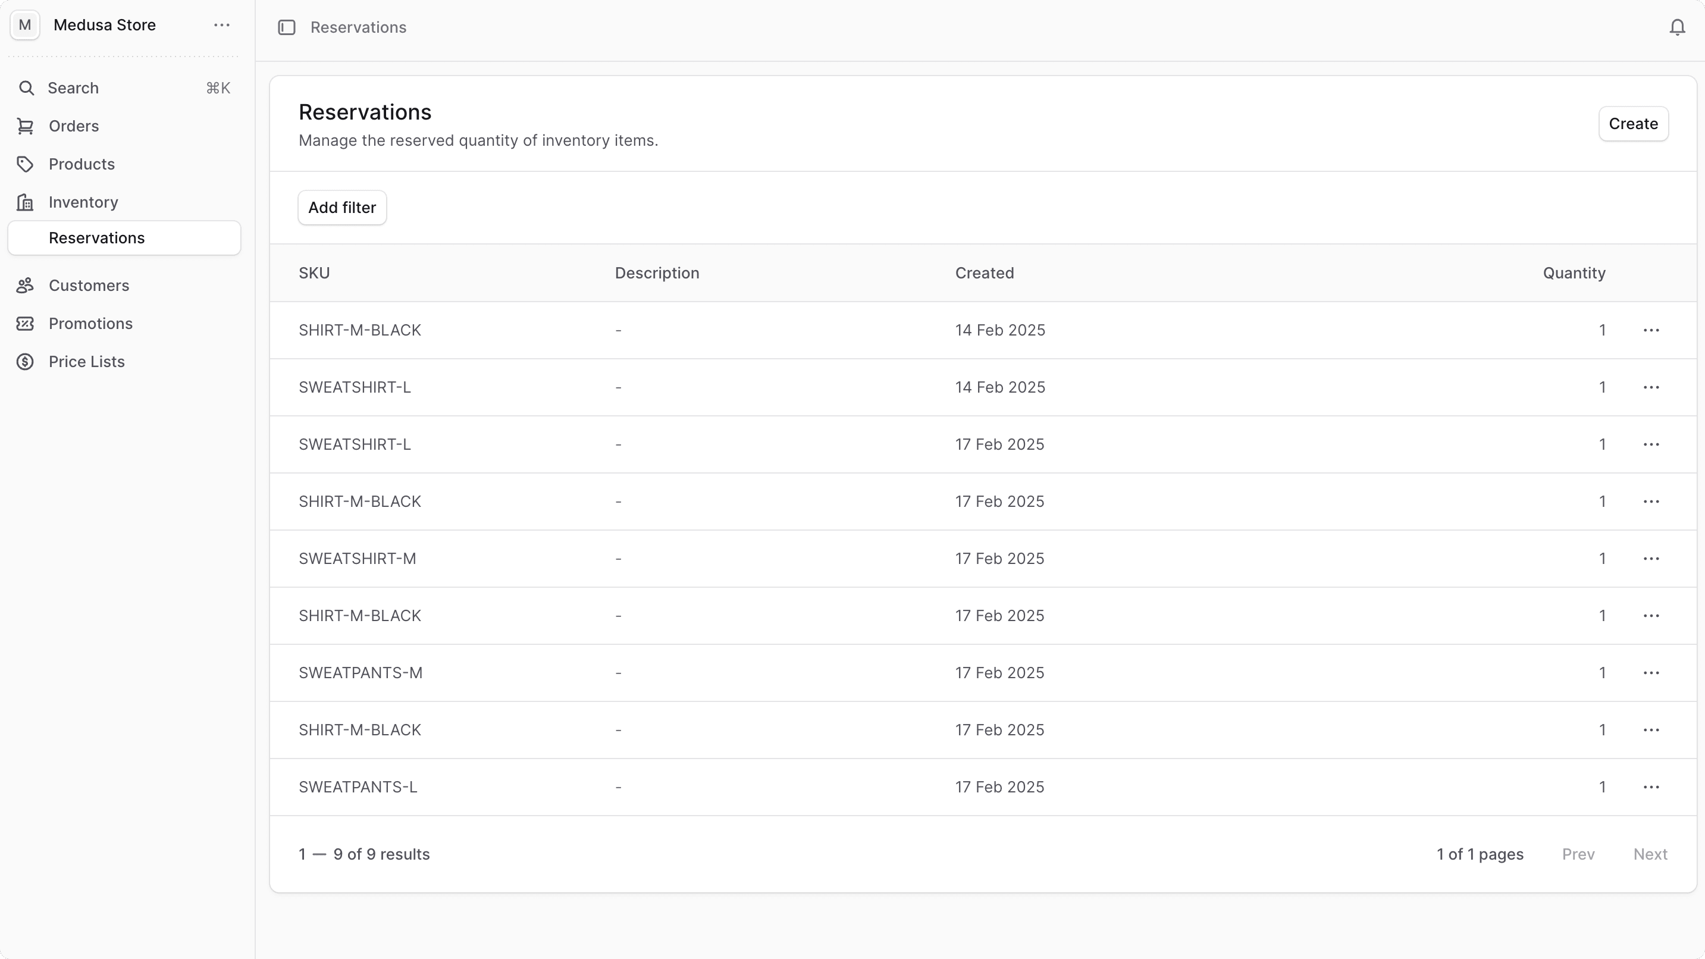
Task: Click the Orders cart icon
Action: point(25,126)
